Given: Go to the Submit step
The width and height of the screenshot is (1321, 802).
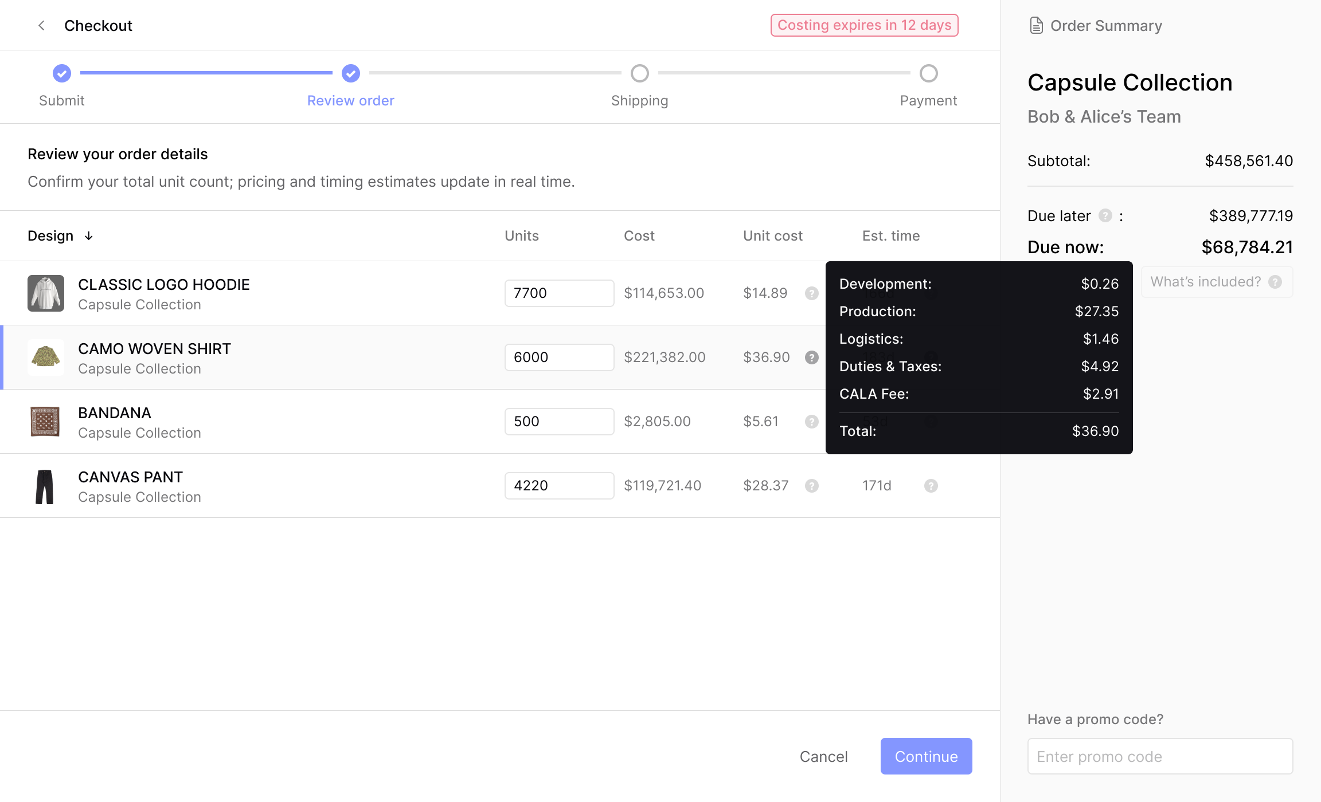Looking at the screenshot, I should (62, 73).
